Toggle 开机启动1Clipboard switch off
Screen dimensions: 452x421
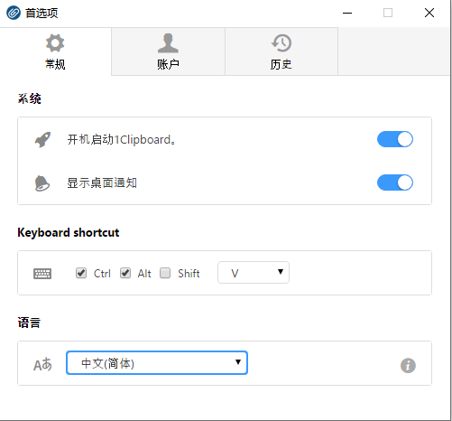pos(395,139)
